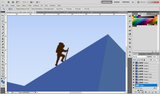Select the bg layer
The height and width of the screenshot is (94, 160).
pyautogui.click(x=145, y=88)
